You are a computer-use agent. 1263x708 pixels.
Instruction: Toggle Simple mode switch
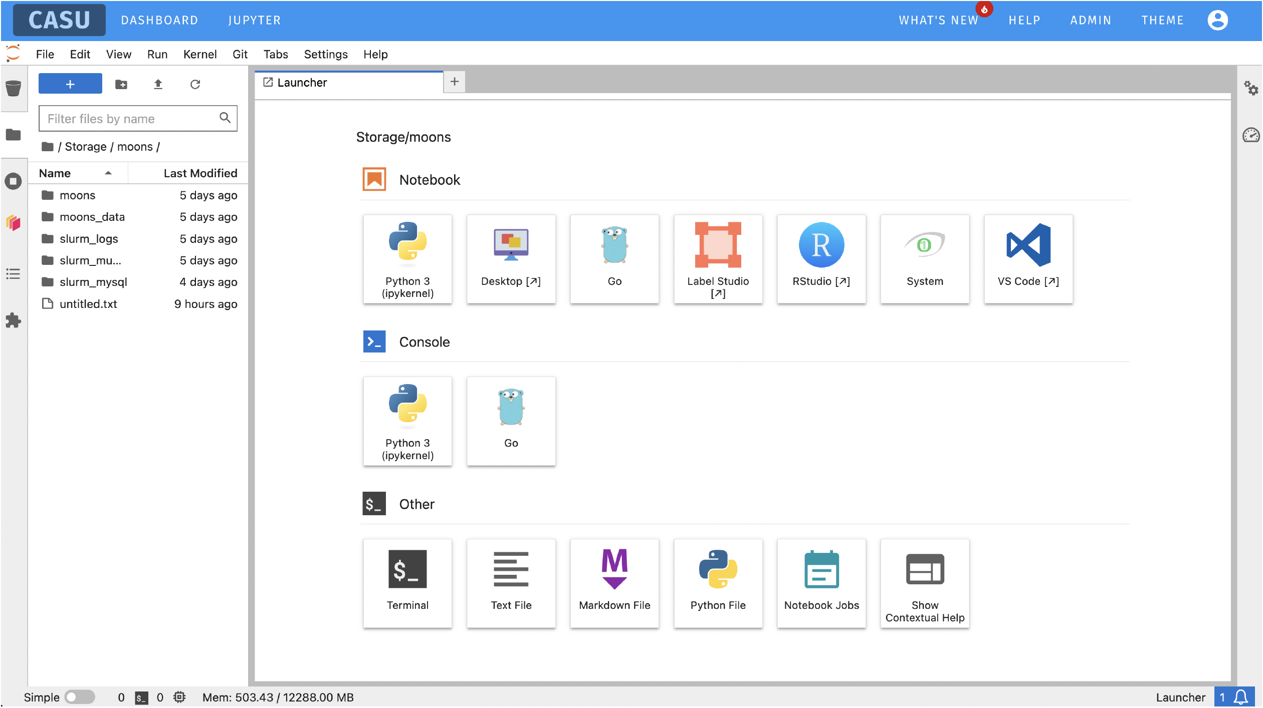80,697
